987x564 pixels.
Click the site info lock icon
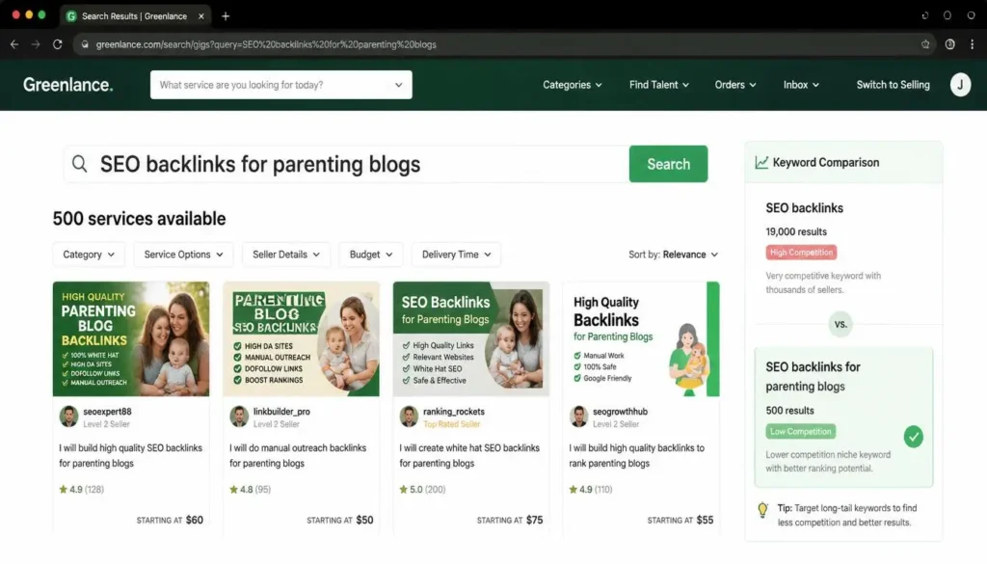click(x=85, y=44)
